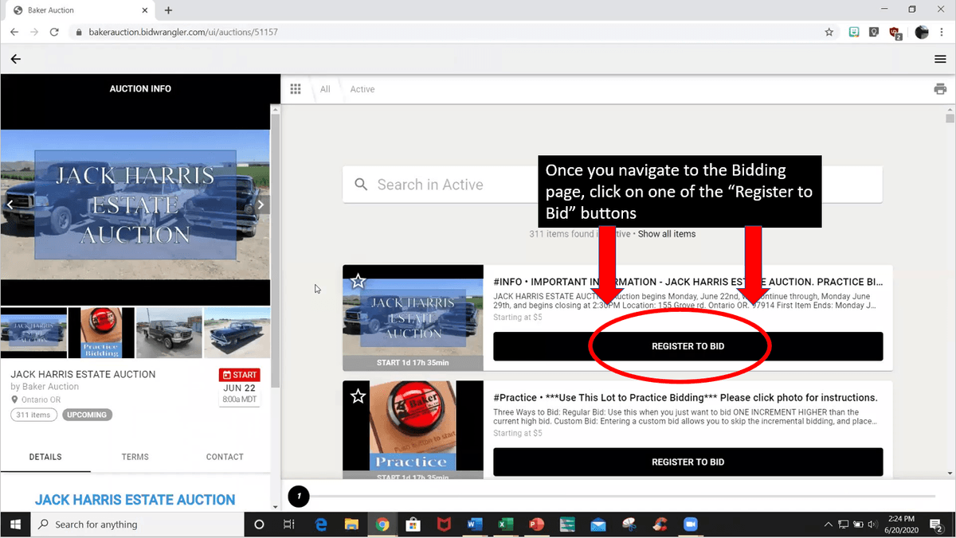The image size is (956, 538).
Task: Open the #Practice lot title
Action: tap(685, 397)
